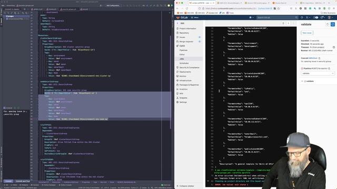The width and height of the screenshot is (337, 189).
Task: Click the Add Configuration button in IDE
Action: (x=113, y=6)
